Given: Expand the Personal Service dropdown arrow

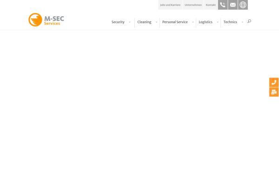Looking at the screenshot, I should (193, 22).
